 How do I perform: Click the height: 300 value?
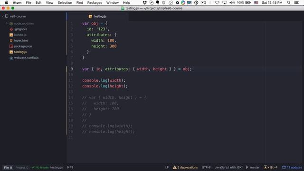(x=113, y=46)
